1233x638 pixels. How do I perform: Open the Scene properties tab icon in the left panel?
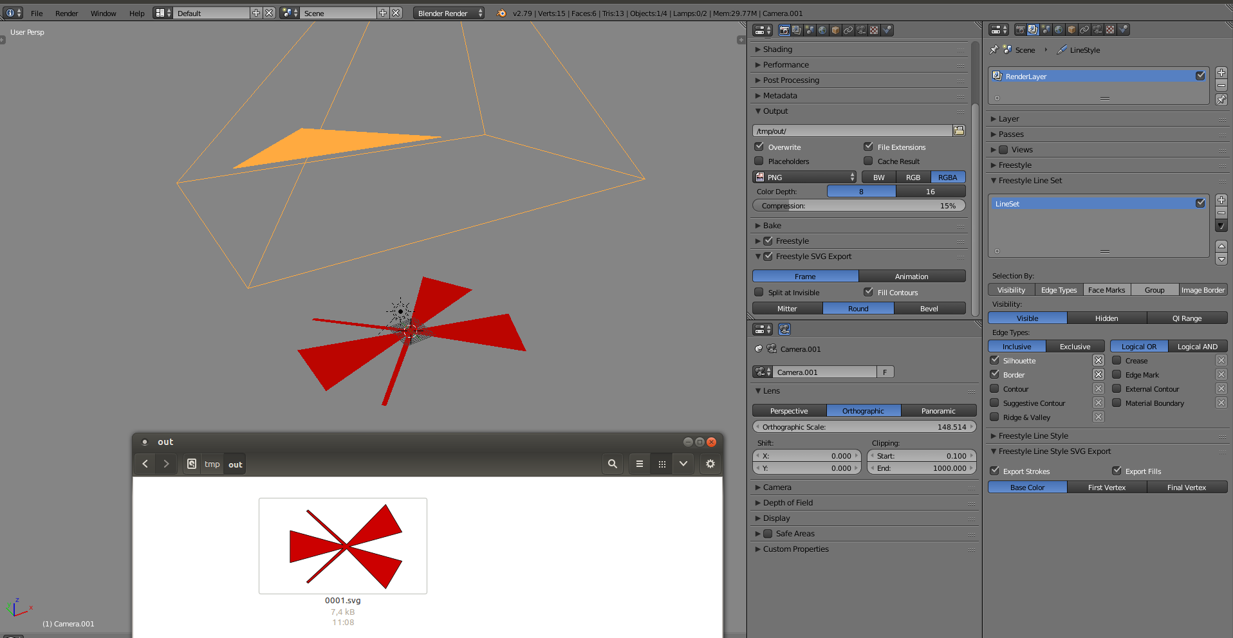click(x=810, y=30)
